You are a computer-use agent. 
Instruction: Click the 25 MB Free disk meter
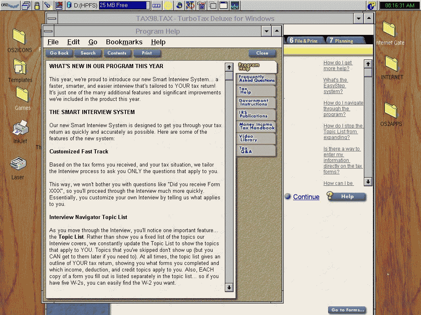[124, 5]
